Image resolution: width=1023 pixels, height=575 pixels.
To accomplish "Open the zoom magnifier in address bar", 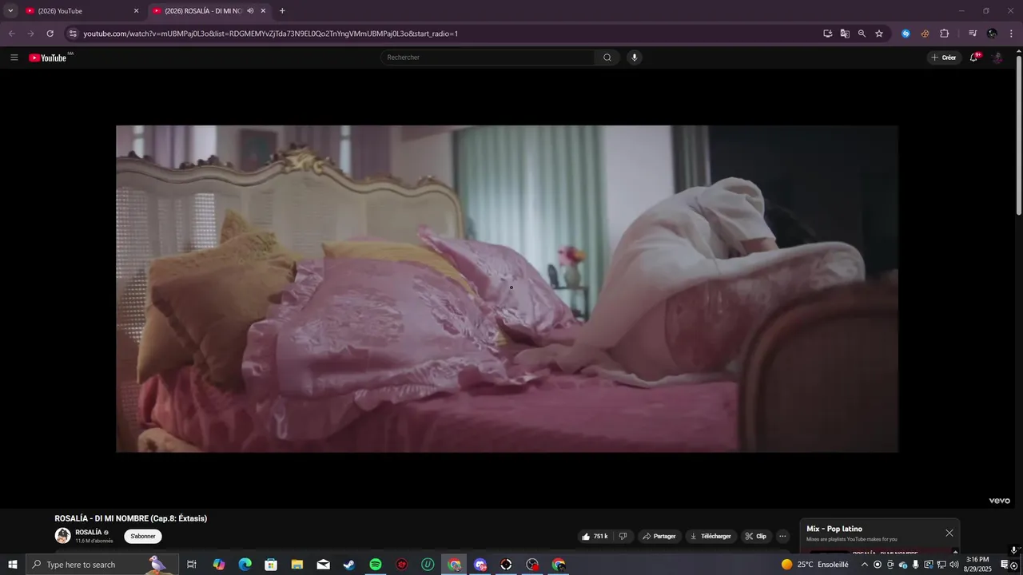I will tap(862, 34).
